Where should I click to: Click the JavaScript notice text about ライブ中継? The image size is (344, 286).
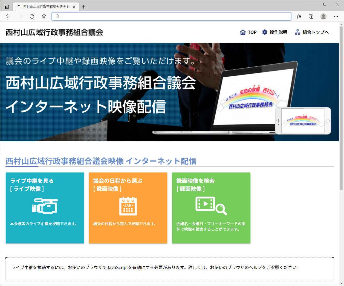155,267
